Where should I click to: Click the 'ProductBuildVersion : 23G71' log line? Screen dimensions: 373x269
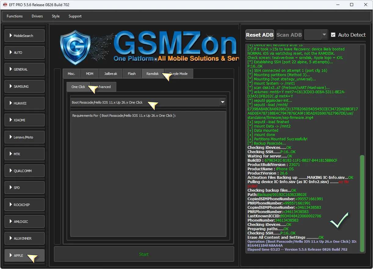[274, 165]
